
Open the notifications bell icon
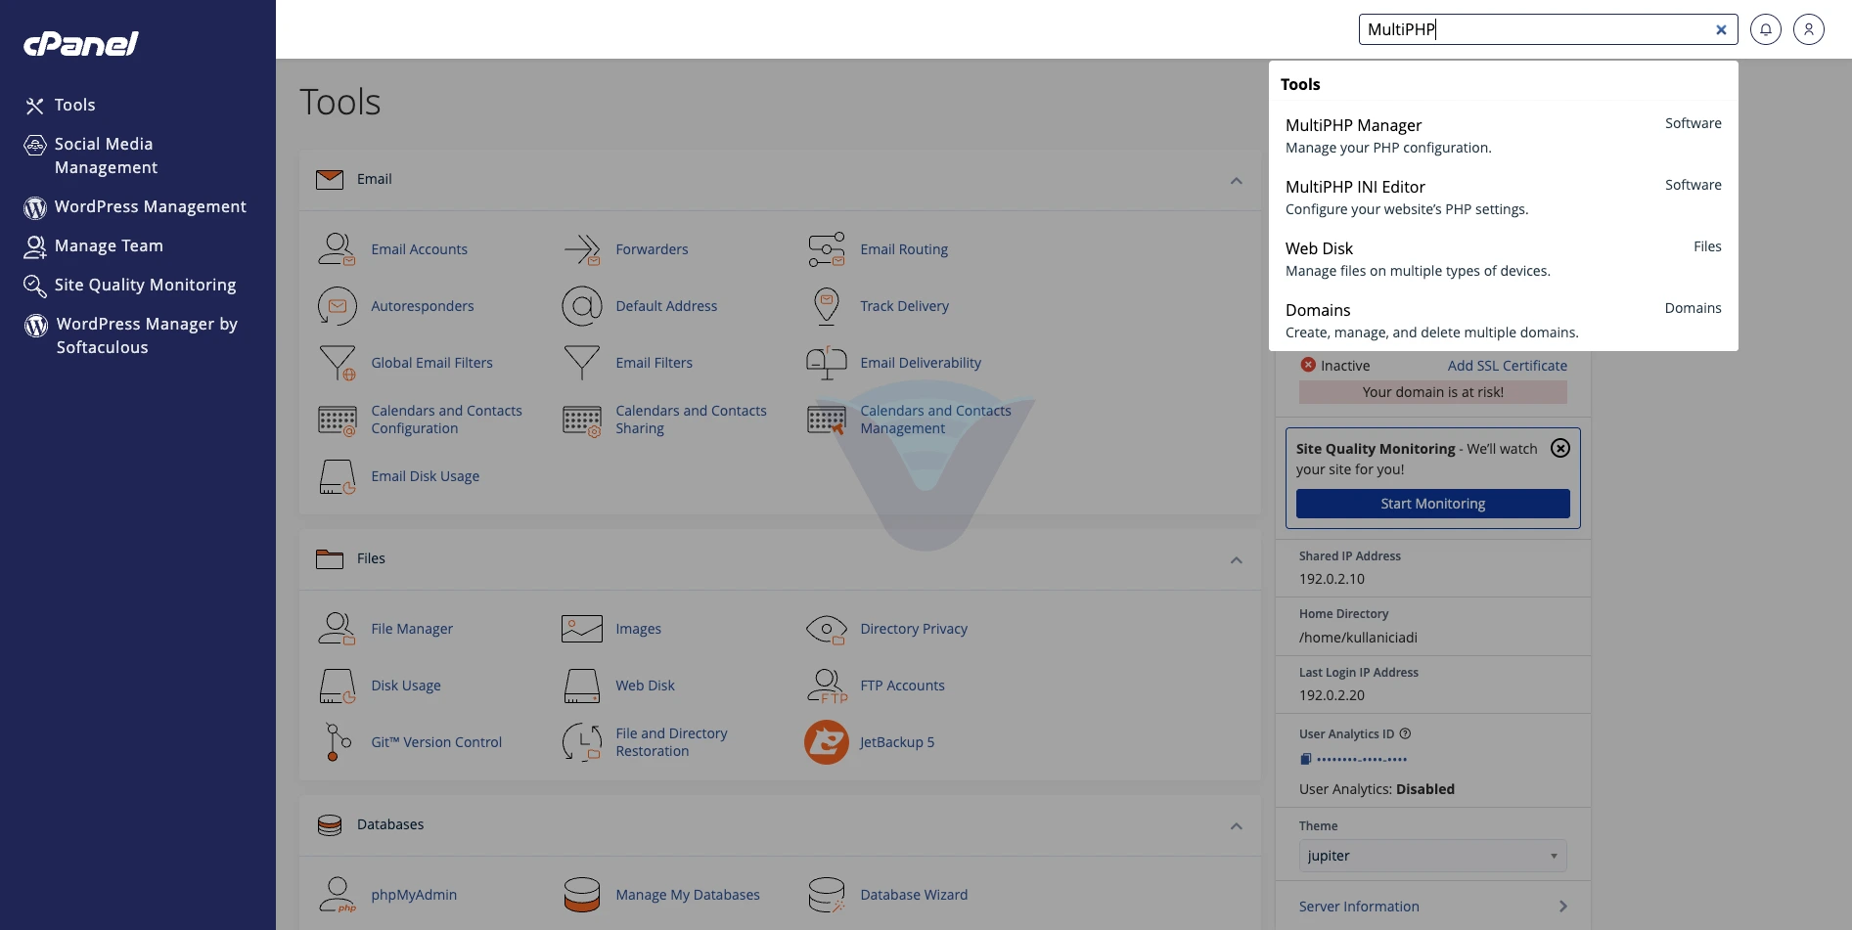coord(1766,29)
